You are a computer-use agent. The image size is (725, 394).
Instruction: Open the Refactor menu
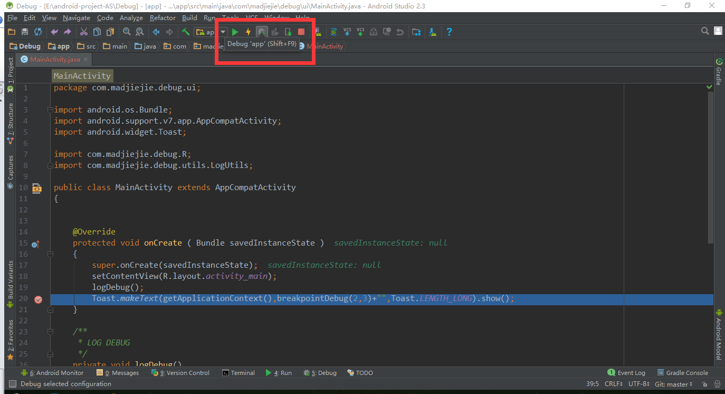click(163, 18)
